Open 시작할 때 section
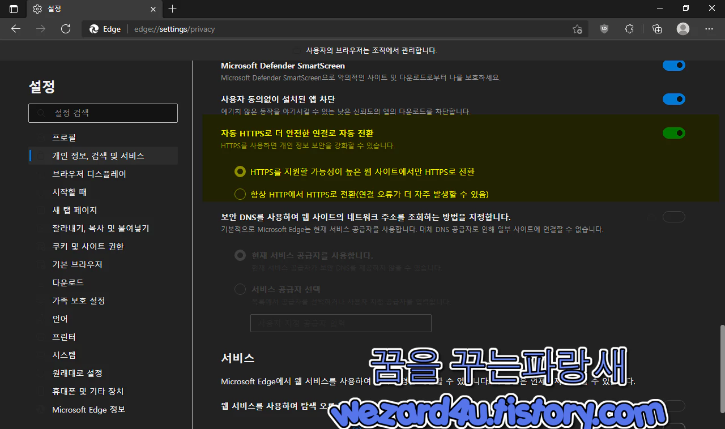 point(103,192)
